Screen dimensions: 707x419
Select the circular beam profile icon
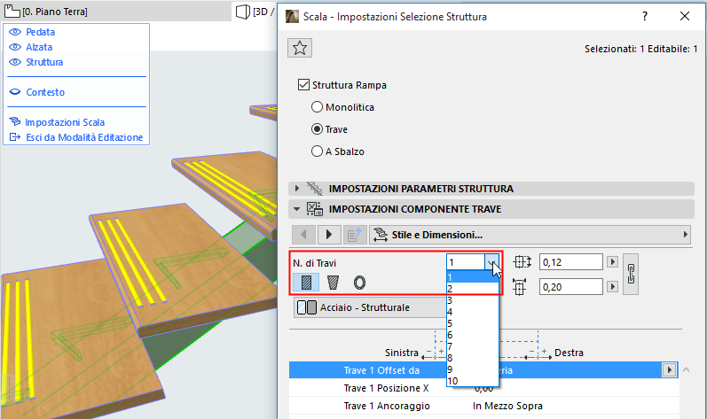point(359,283)
